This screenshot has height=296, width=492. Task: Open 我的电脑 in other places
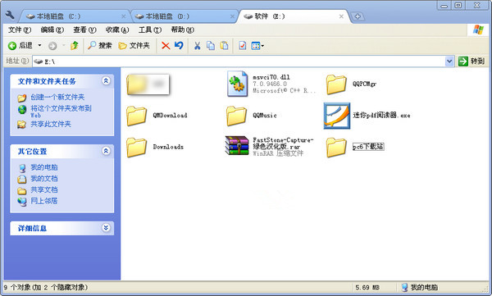(44, 167)
